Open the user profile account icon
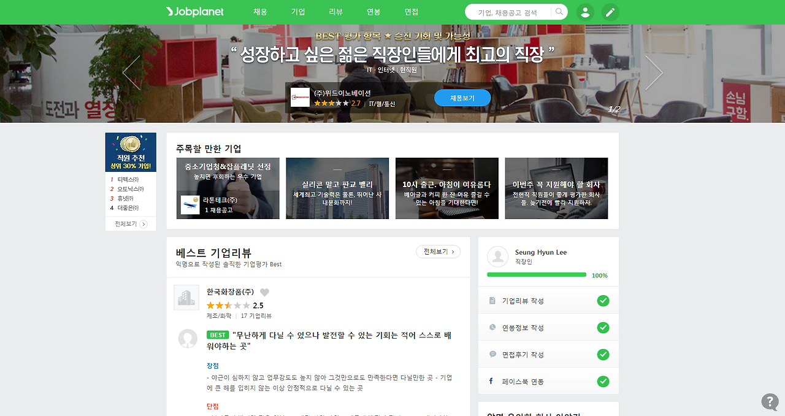The image size is (785, 416). coord(584,12)
